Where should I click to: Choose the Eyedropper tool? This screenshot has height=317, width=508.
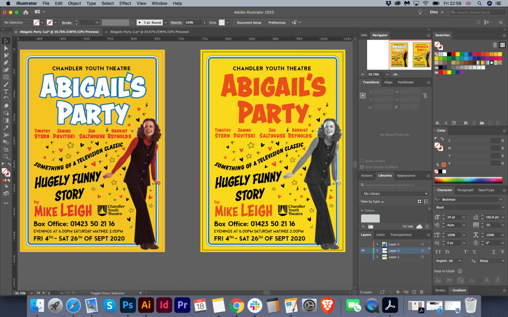[6, 127]
